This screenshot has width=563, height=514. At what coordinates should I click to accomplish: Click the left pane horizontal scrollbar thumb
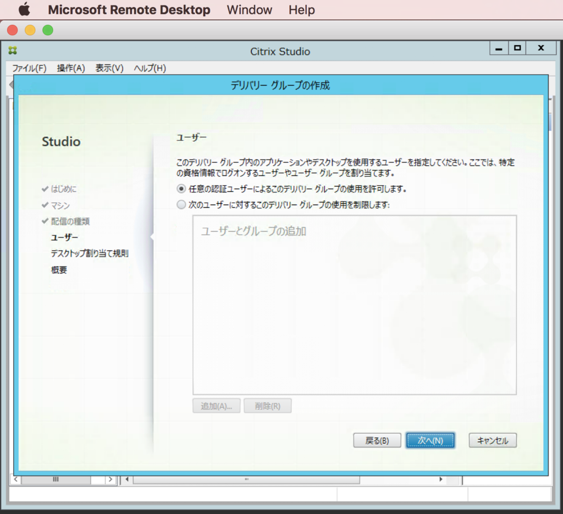coord(56,479)
